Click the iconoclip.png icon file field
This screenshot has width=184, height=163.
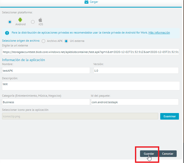coord(80,116)
